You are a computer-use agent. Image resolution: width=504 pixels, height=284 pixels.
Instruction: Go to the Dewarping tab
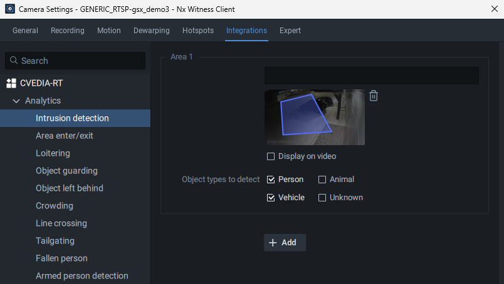152,31
